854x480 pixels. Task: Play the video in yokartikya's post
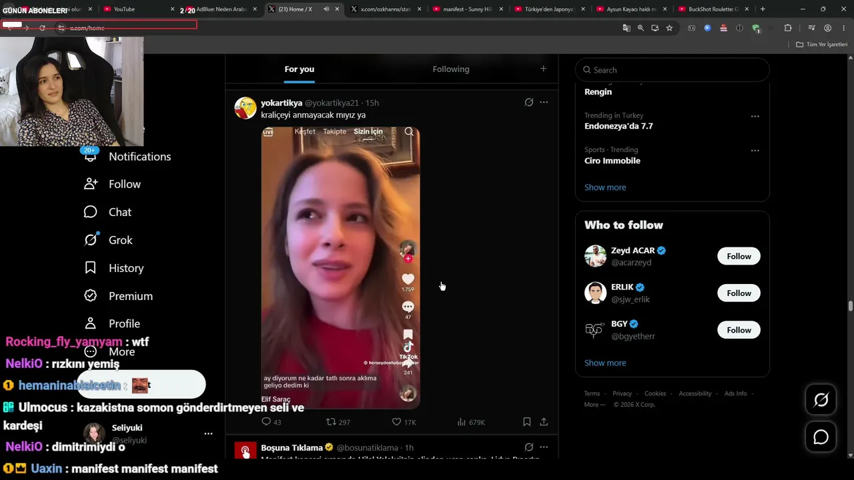click(x=340, y=267)
